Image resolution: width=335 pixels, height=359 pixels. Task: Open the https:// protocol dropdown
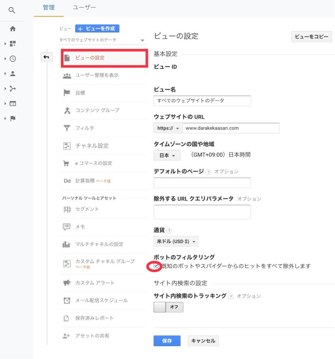tap(168, 128)
